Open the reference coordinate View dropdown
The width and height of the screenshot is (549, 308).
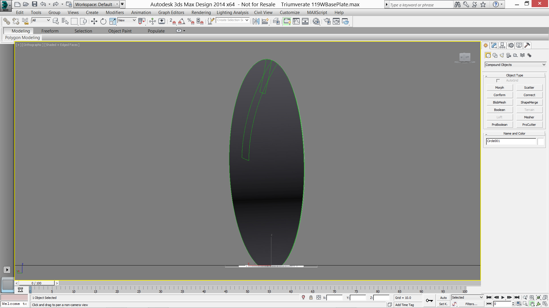click(x=127, y=20)
